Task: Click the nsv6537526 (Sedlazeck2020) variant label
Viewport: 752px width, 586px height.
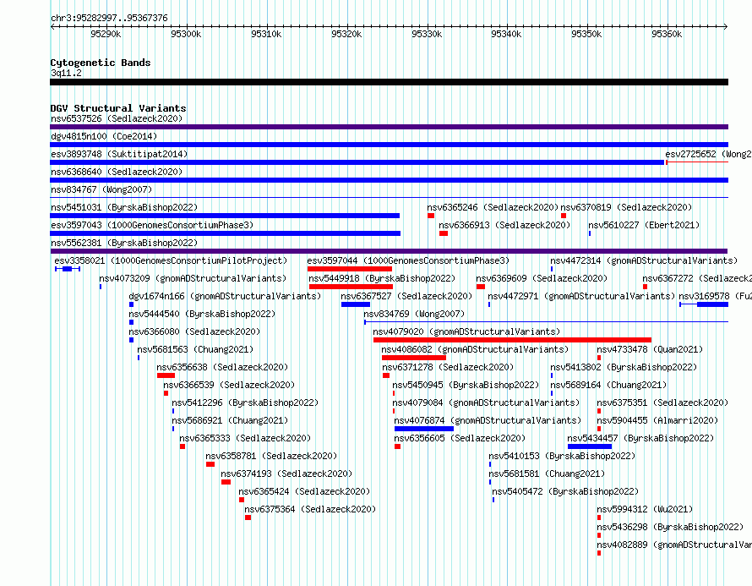Action: (117, 118)
